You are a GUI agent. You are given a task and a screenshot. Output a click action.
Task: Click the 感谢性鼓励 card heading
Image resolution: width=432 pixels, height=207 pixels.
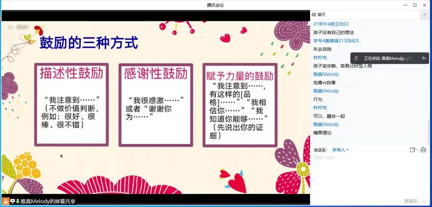(156, 73)
